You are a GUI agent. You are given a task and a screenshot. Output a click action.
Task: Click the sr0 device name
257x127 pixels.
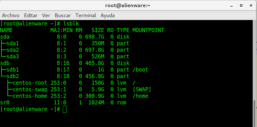coord(5,103)
